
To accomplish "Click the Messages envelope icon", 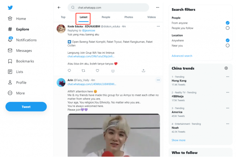I will click(x=10, y=50).
